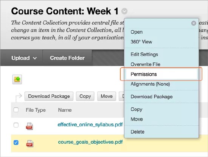
Task: Open the chevron menu beside Week 1 title
Action: coord(124,11)
